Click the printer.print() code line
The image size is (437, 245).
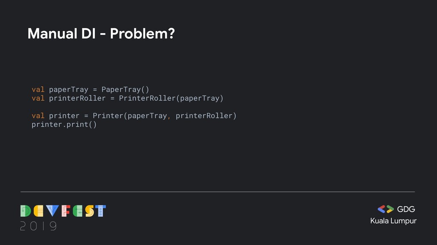64,125
